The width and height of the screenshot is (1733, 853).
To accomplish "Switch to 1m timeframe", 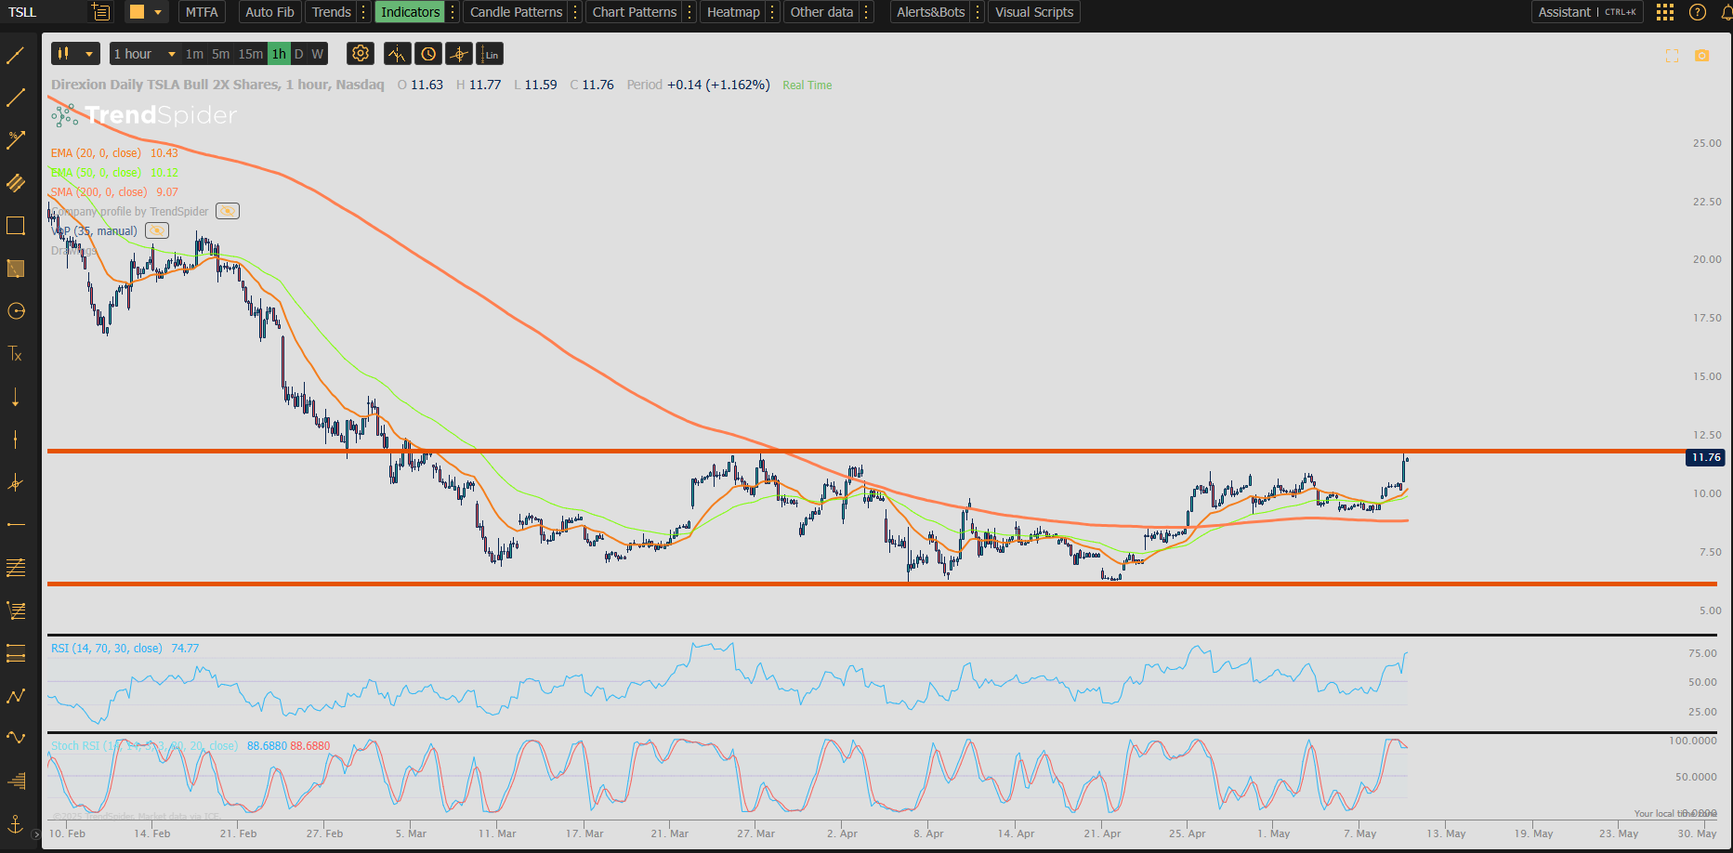I will (x=194, y=54).
